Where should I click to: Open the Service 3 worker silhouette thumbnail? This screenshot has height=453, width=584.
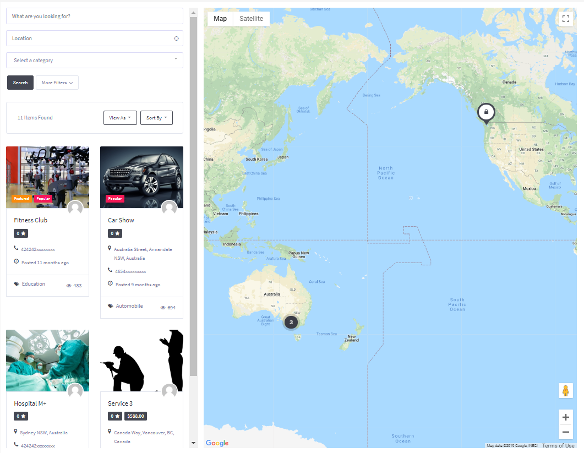pyautogui.click(x=141, y=361)
